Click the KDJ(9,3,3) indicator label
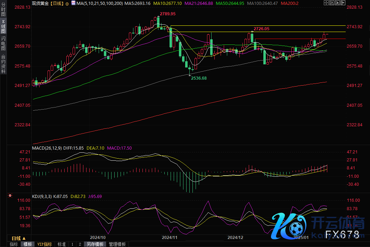 click(41, 196)
